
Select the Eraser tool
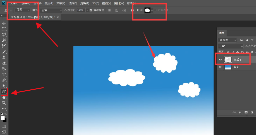coord(4,63)
